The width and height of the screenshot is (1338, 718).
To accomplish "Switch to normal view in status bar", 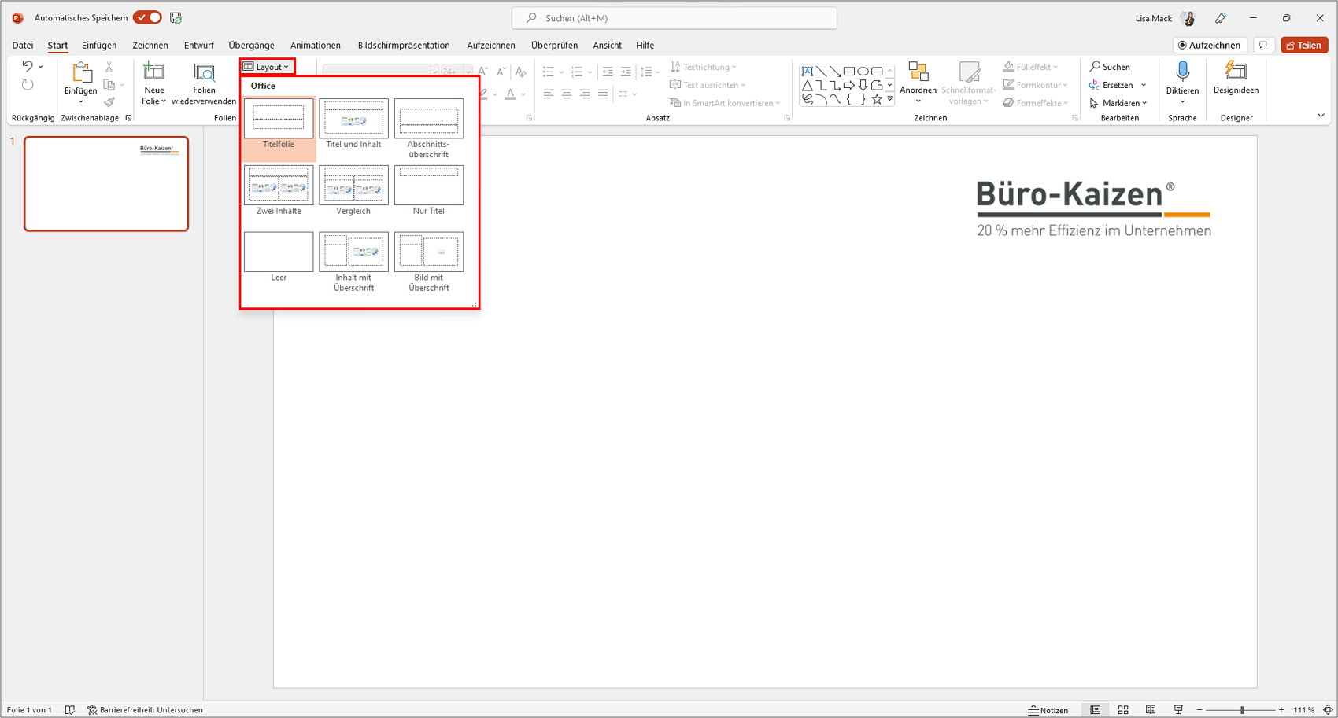I will tap(1095, 709).
